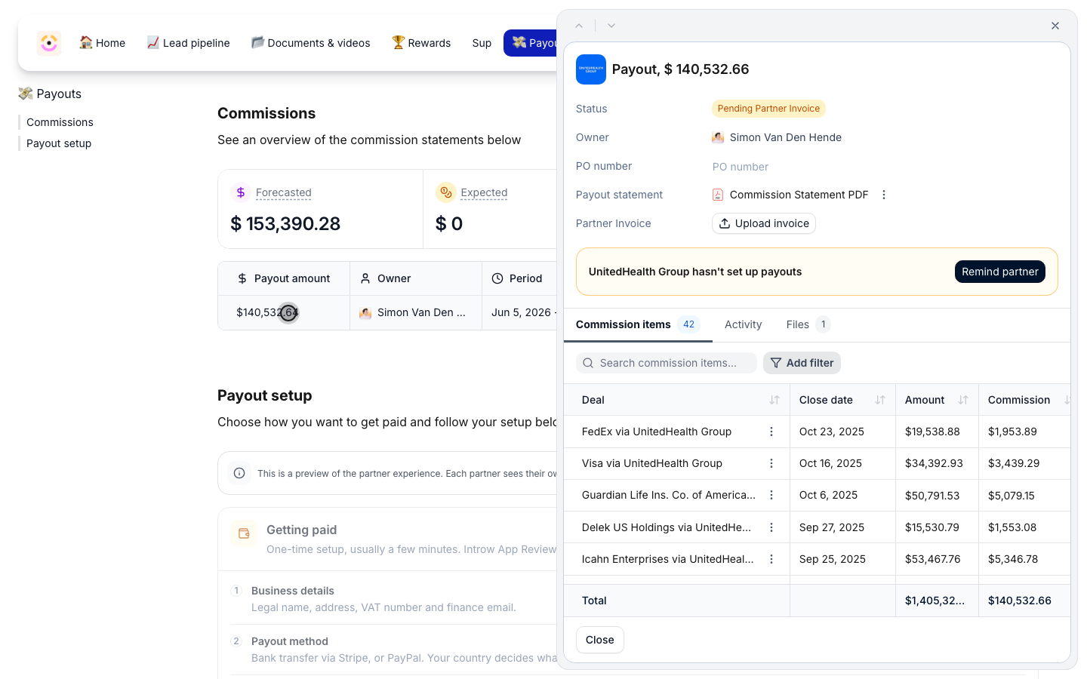The width and height of the screenshot is (1087, 679).
Task: Click the Introw logo icon
Action: pos(49,43)
